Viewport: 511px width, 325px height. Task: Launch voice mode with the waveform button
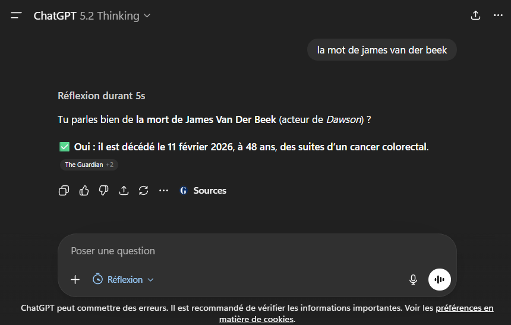click(x=439, y=279)
